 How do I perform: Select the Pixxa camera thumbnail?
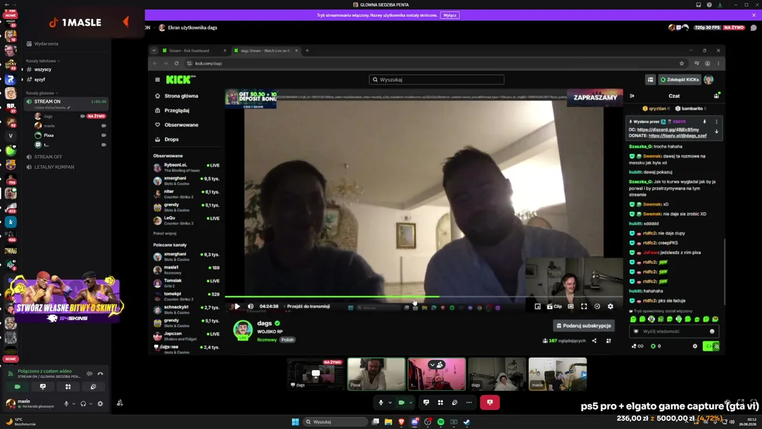[x=376, y=374]
